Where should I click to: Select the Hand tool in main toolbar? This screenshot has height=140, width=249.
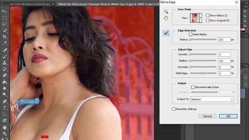pyautogui.click(x=4, y=127)
